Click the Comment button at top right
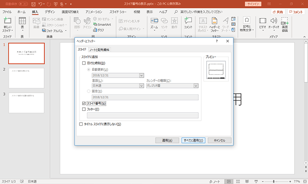This screenshot has height=184, width=308. 296,12
